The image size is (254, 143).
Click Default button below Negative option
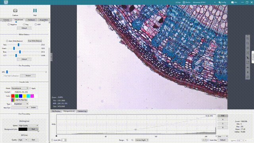(x=24, y=28)
